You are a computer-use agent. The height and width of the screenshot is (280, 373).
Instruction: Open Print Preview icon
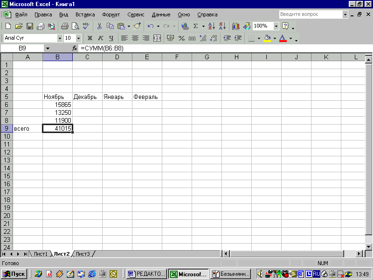coord(76,26)
